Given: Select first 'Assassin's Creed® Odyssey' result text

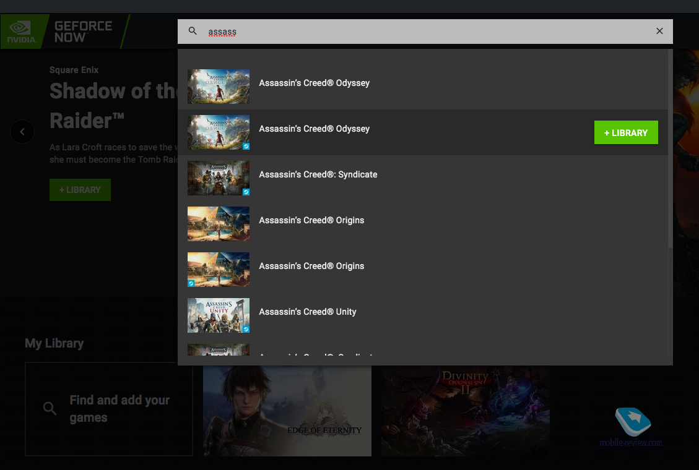Looking at the screenshot, I should click(315, 83).
